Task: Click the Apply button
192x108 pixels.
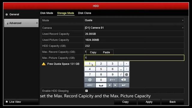Action: click(149, 102)
